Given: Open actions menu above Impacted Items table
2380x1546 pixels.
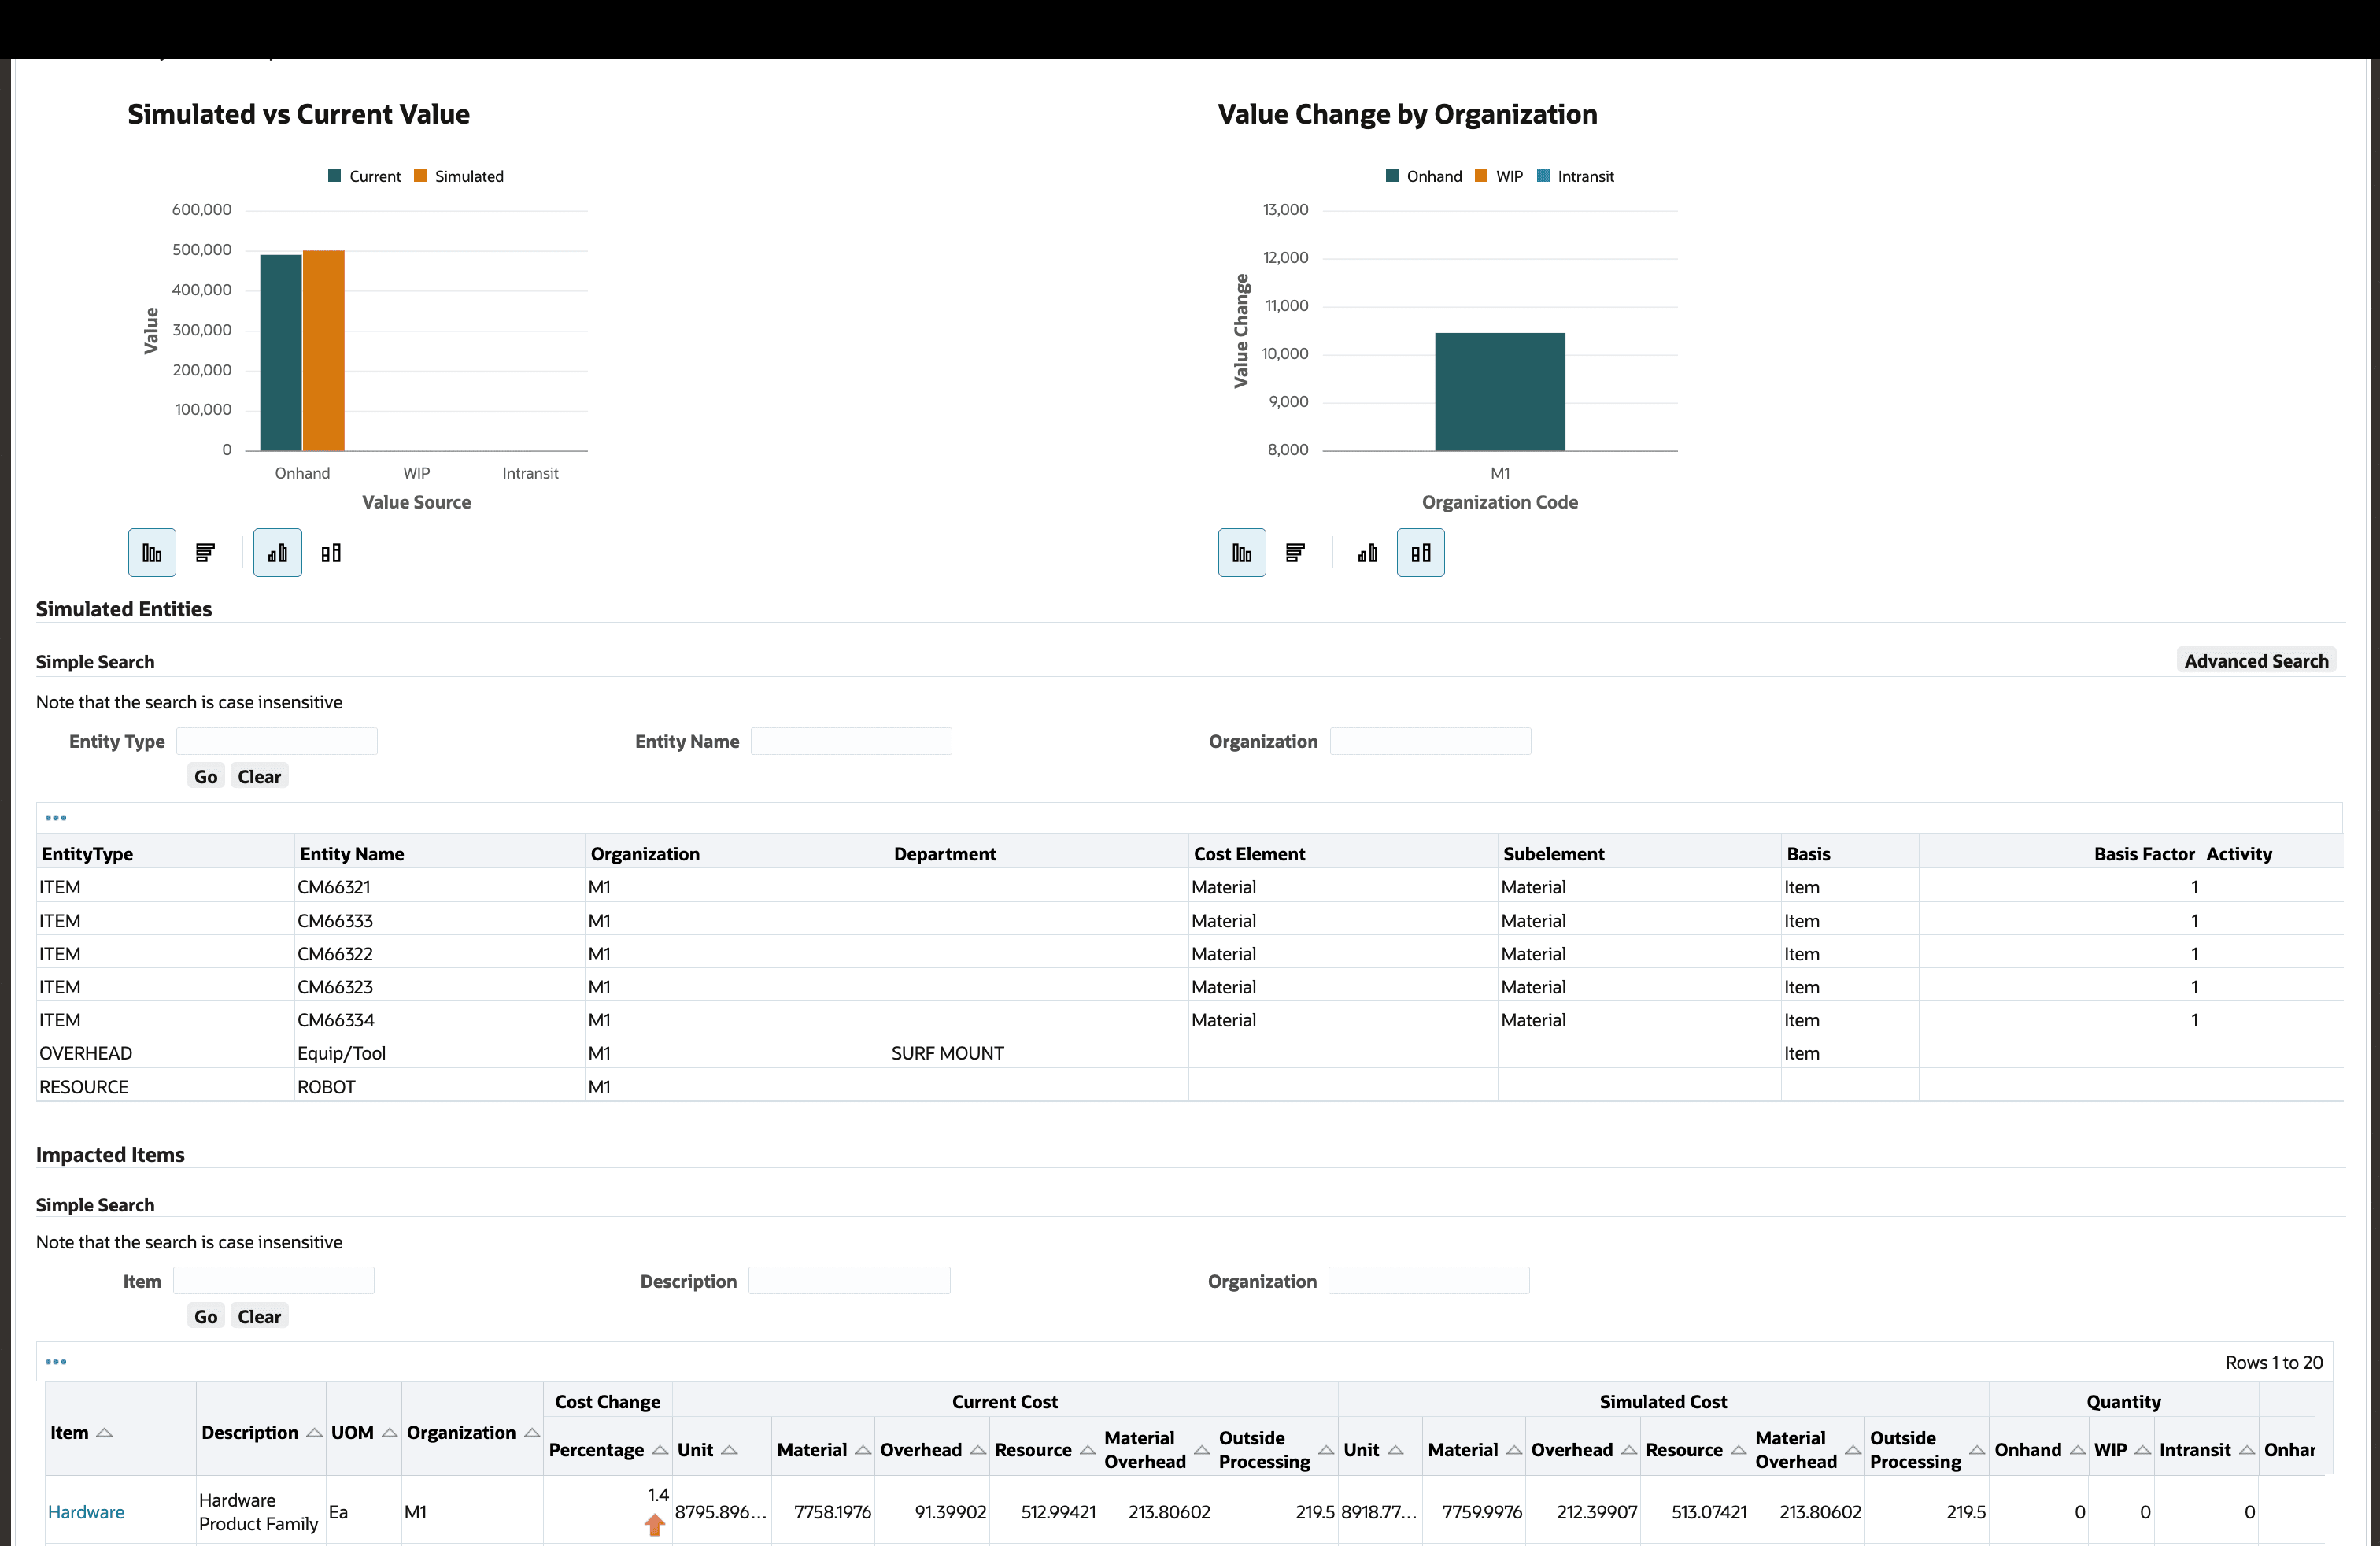Looking at the screenshot, I should [56, 1362].
